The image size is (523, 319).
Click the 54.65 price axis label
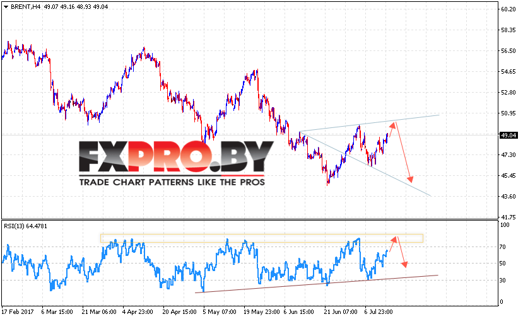point(508,71)
